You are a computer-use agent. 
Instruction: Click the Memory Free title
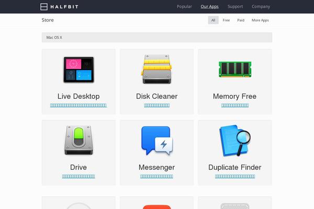[x=234, y=96]
